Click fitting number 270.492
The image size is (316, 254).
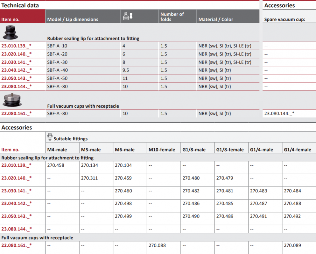click(x=292, y=217)
